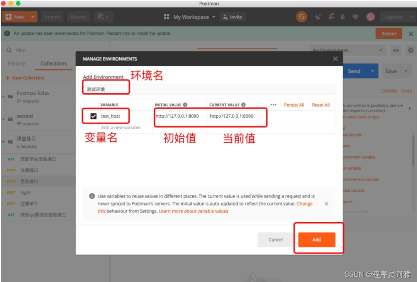
Task: Open the three-dot options in variable table
Action: click(x=273, y=105)
